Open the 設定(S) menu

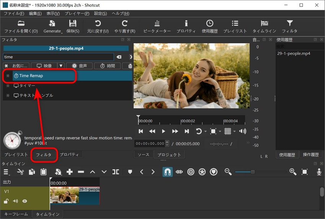click(101, 13)
